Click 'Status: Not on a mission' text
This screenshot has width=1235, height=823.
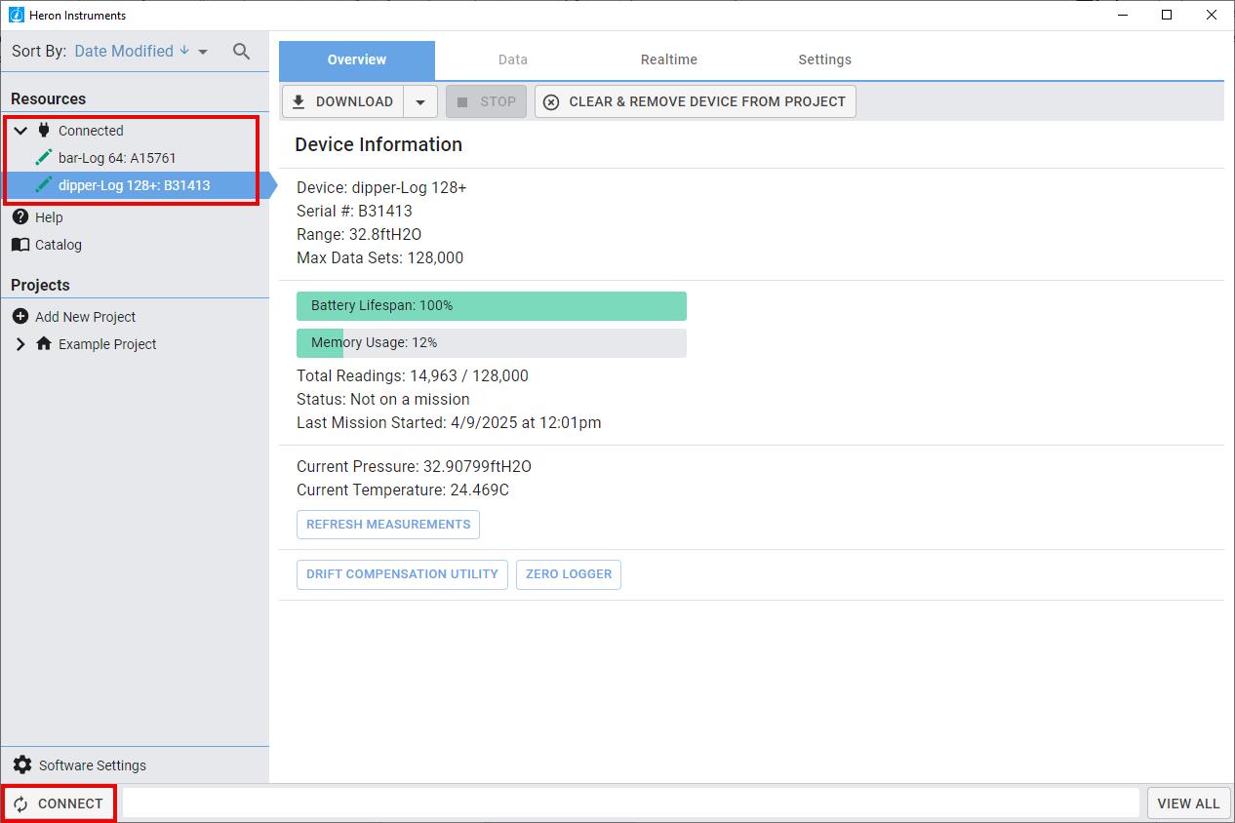pyautogui.click(x=383, y=399)
